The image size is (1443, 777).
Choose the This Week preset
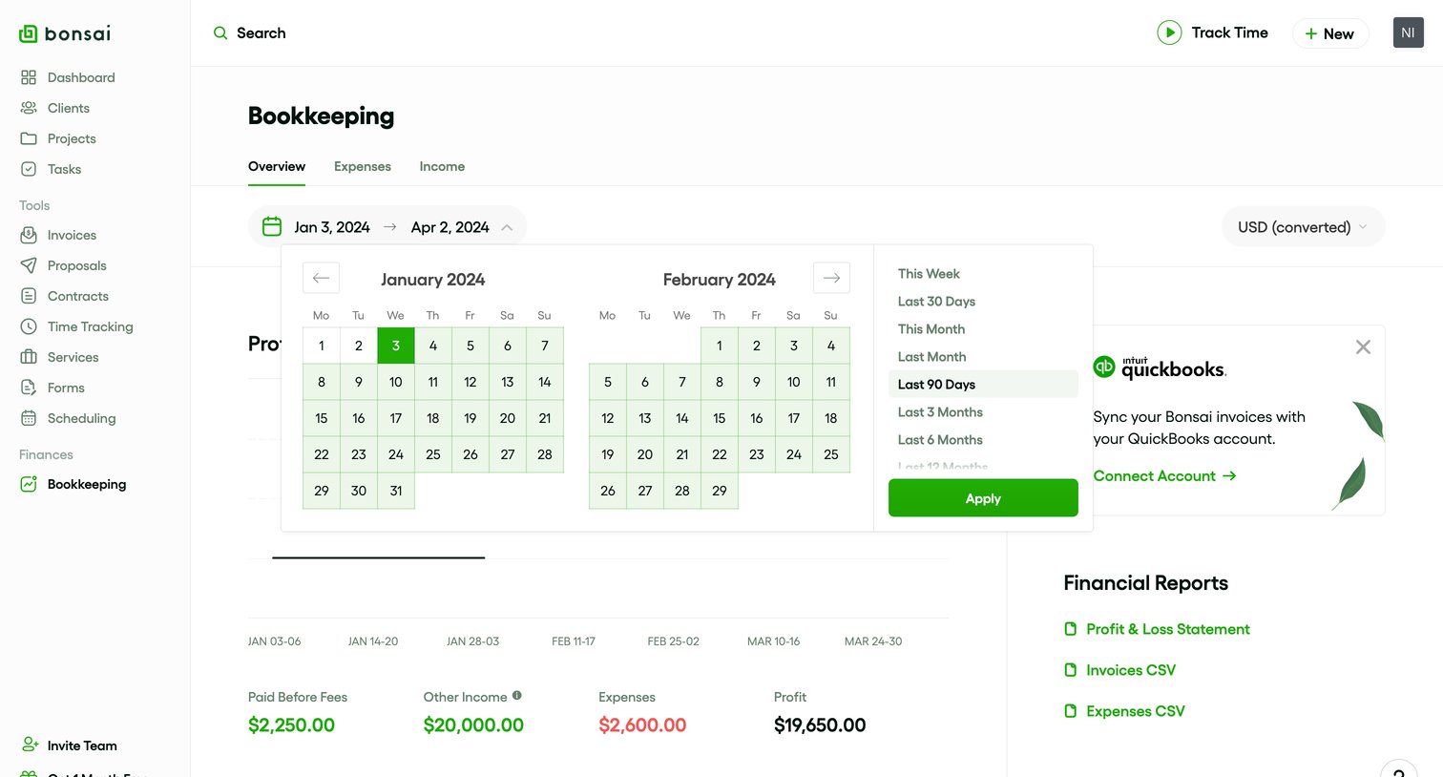pos(929,273)
